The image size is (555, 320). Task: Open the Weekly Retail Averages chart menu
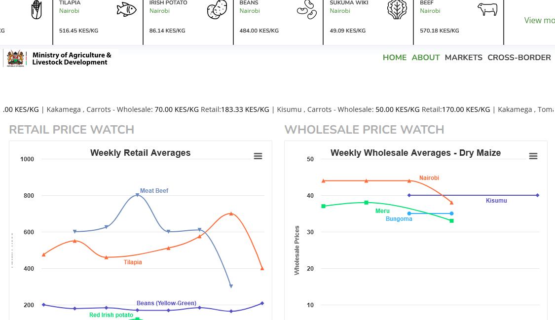tap(258, 156)
